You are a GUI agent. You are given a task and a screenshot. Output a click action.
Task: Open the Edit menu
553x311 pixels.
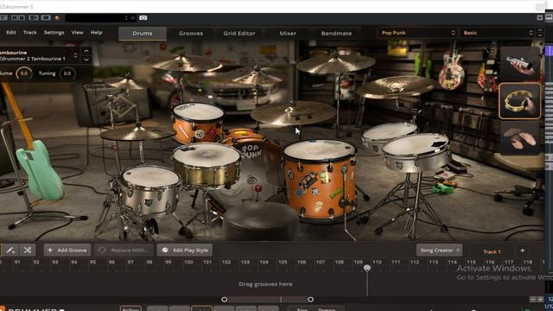point(11,33)
